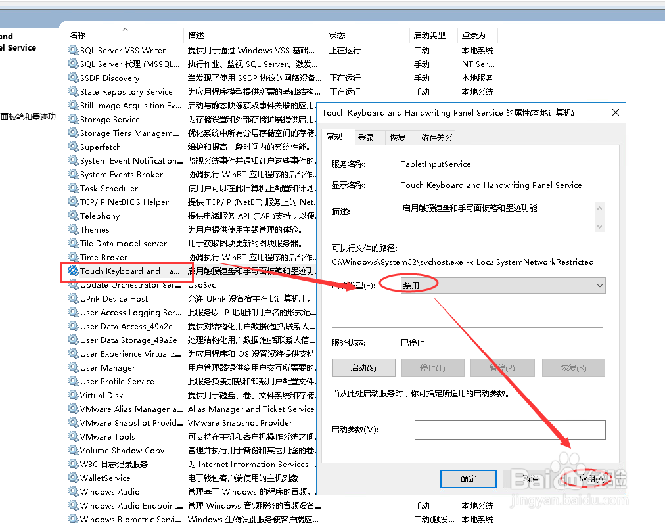
Task: Click gear icon of W3C logging service
Action: (74, 464)
